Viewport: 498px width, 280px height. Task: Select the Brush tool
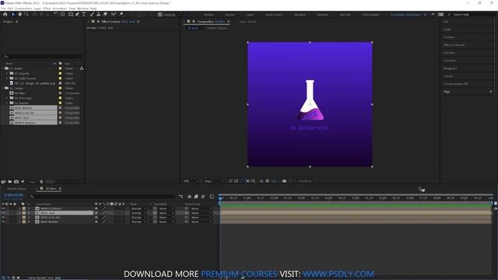click(x=92, y=14)
